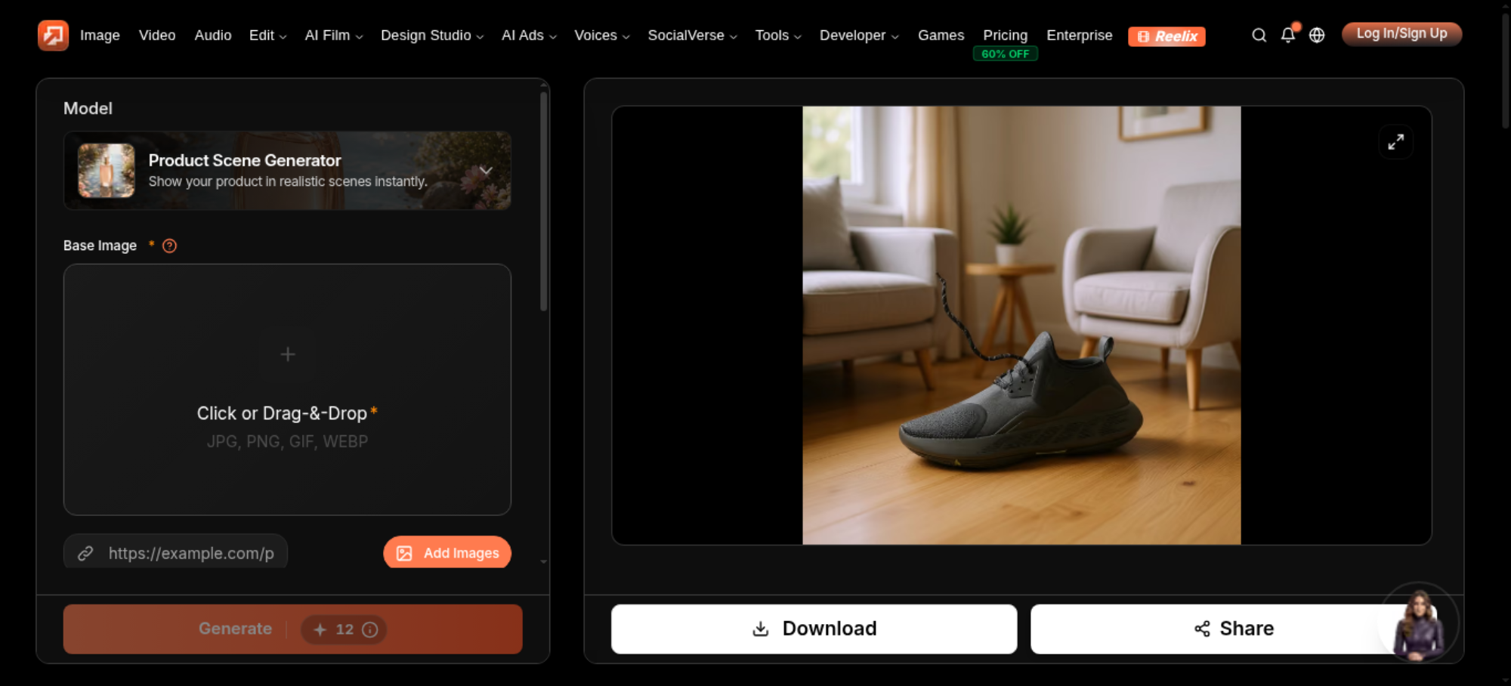Open the Edit dropdown menu
This screenshot has width=1511, height=686.
[x=267, y=36]
